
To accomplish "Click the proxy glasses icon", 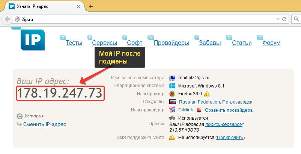I will pyautogui.click(x=172, y=118).
